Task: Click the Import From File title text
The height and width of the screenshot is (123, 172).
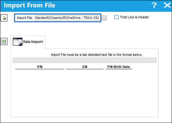Action: click(29, 5)
